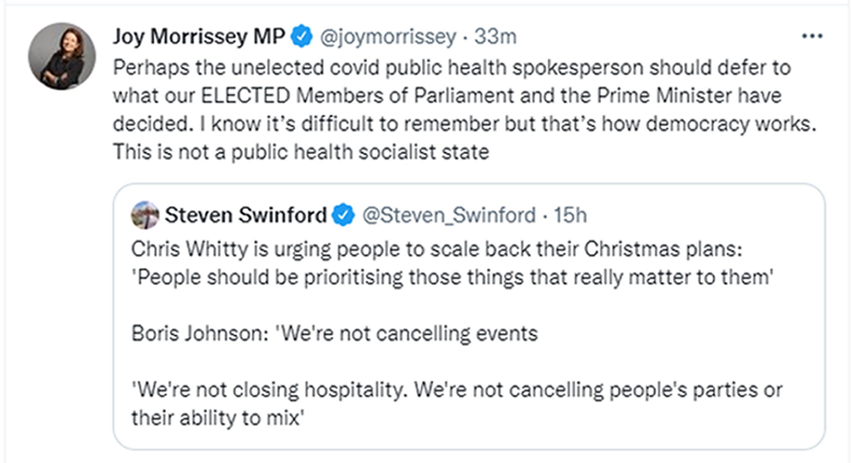Click Steven Swinford's small avatar
The width and height of the screenshot is (854, 463).
[x=145, y=215]
